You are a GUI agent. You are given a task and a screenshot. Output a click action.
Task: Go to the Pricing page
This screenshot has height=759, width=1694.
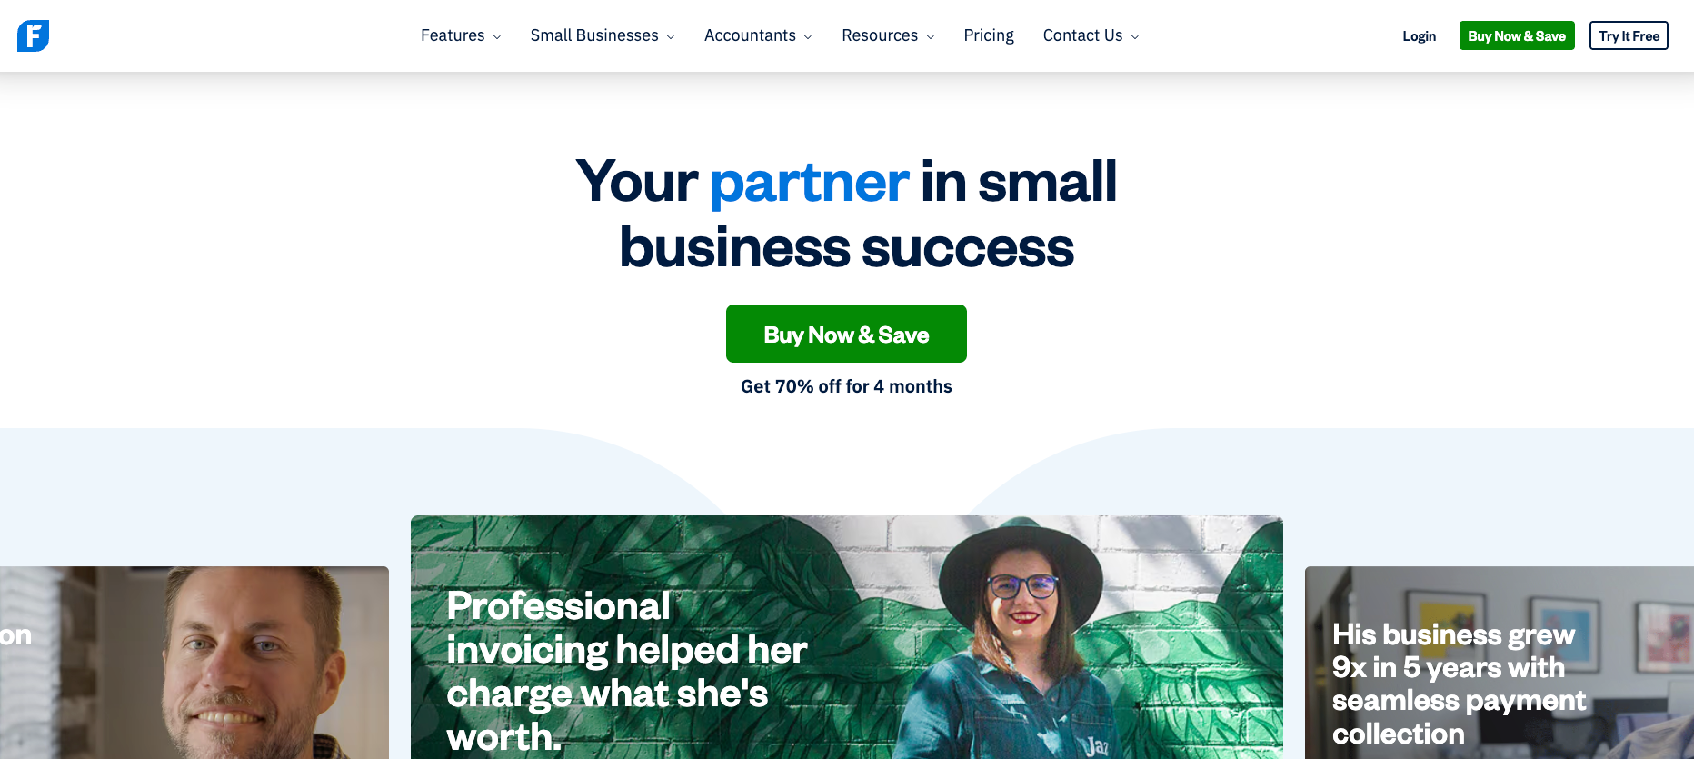coord(989,35)
